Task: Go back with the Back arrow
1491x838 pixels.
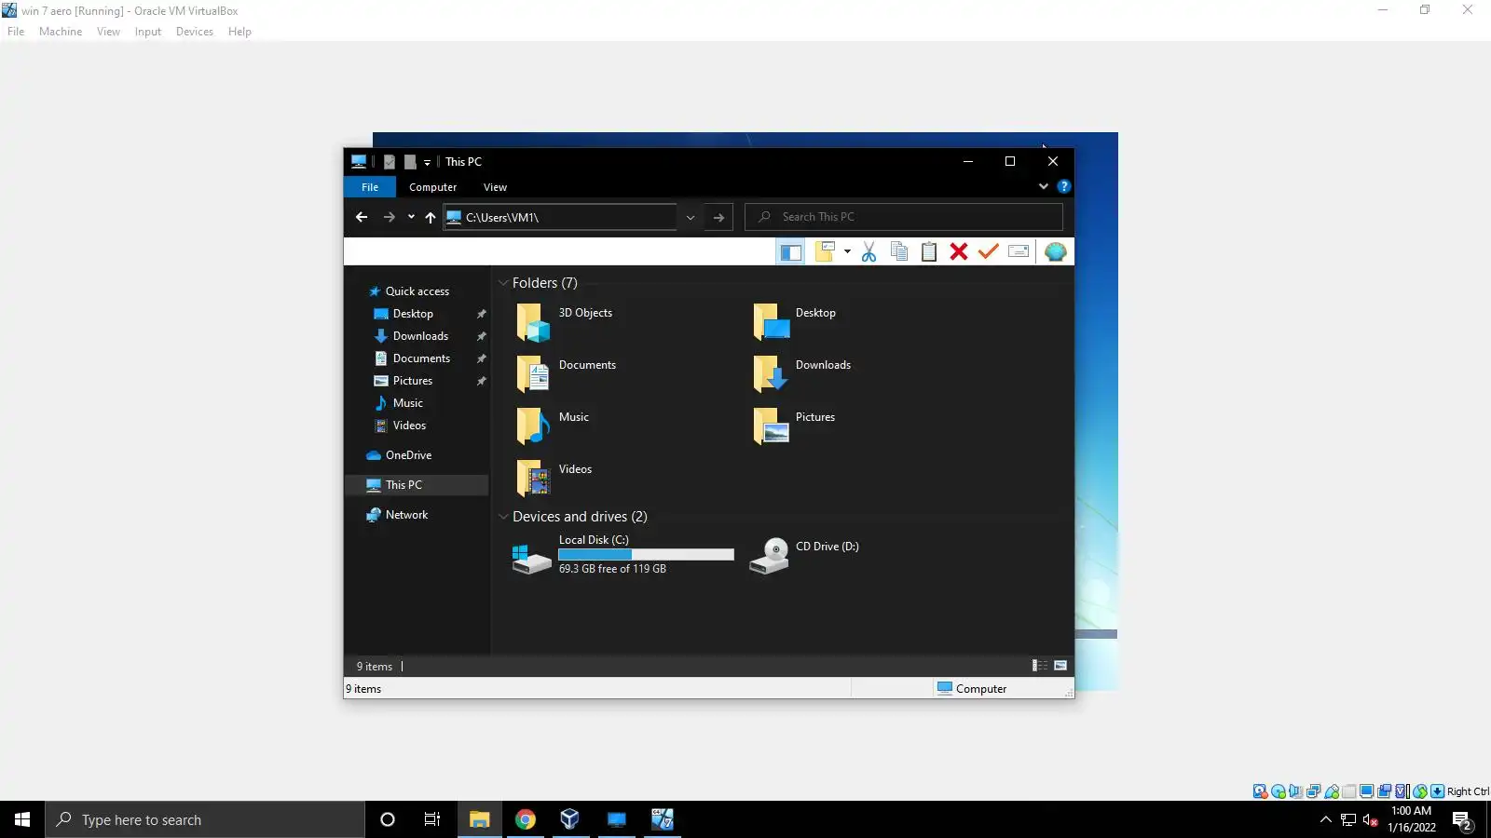Action: tap(362, 217)
